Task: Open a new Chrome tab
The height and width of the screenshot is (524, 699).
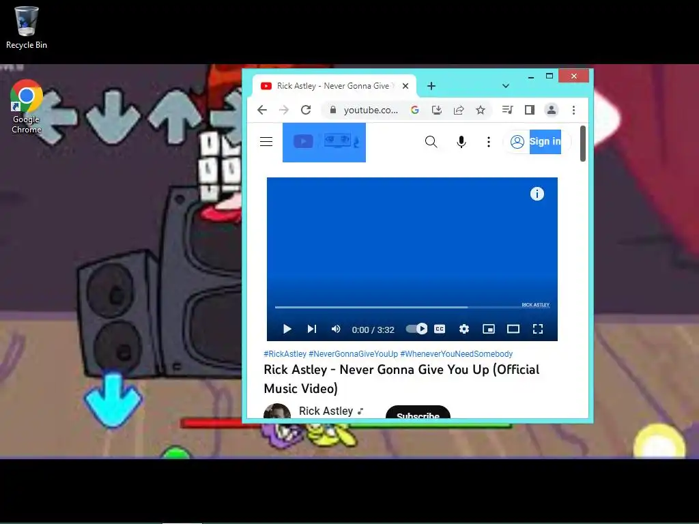Action: click(x=431, y=85)
